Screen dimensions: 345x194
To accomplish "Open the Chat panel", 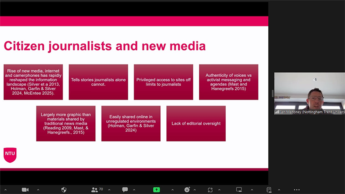I will click(x=125, y=190).
